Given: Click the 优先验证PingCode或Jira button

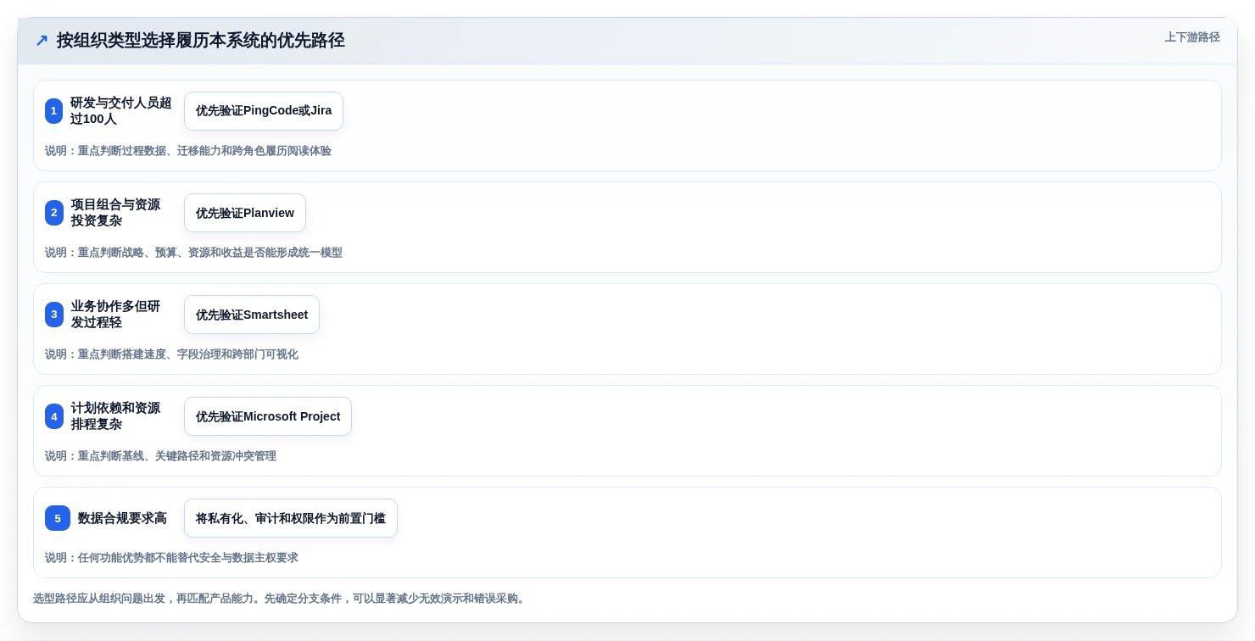Looking at the screenshot, I should point(264,111).
